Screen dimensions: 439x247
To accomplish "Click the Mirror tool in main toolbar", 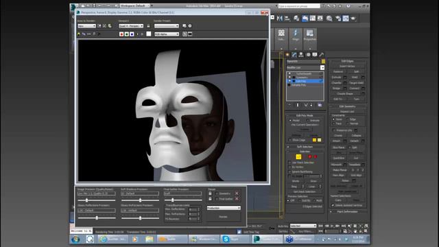I will click(280, 19).
